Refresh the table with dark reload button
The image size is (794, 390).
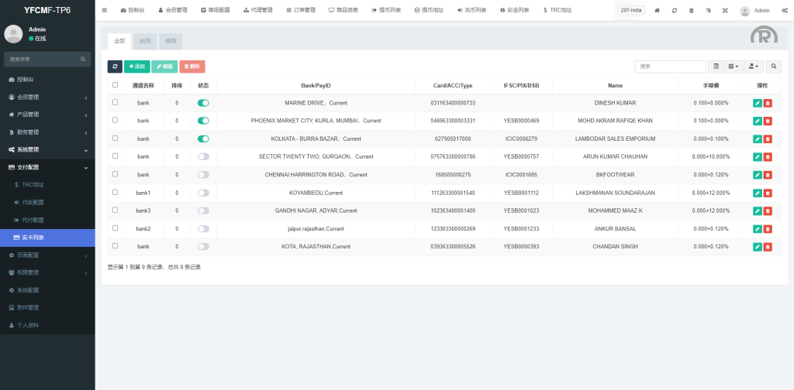pyautogui.click(x=115, y=67)
